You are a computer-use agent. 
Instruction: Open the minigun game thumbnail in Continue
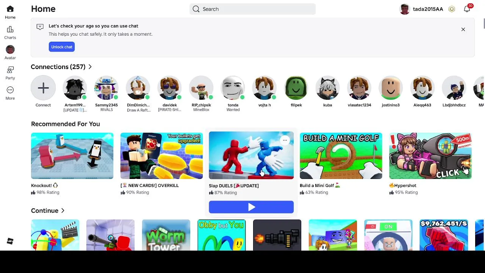[x=277, y=235]
